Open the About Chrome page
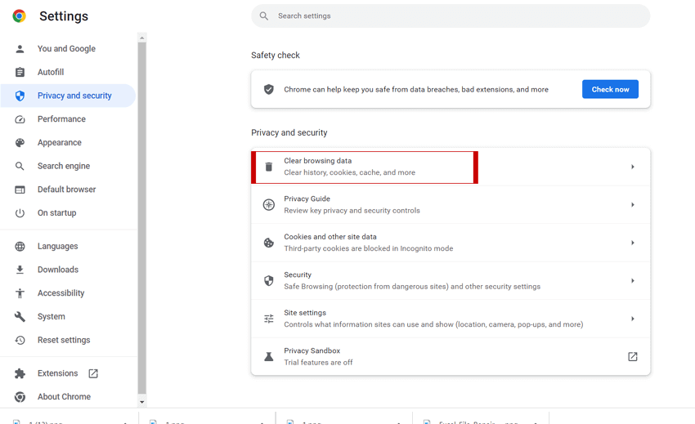The width and height of the screenshot is (695, 424). [68, 397]
